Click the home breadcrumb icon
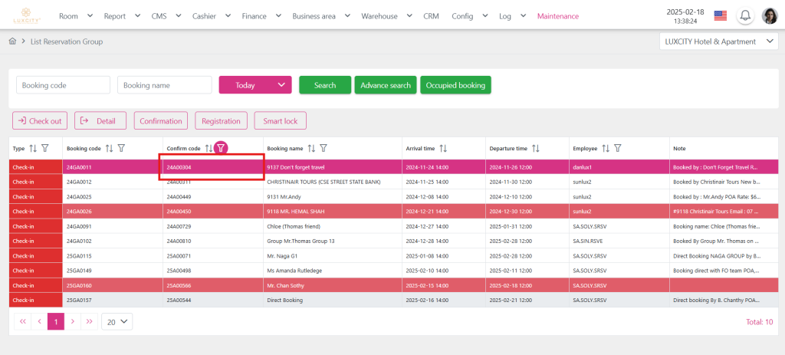Screen dimensions: 785x355 pos(12,41)
